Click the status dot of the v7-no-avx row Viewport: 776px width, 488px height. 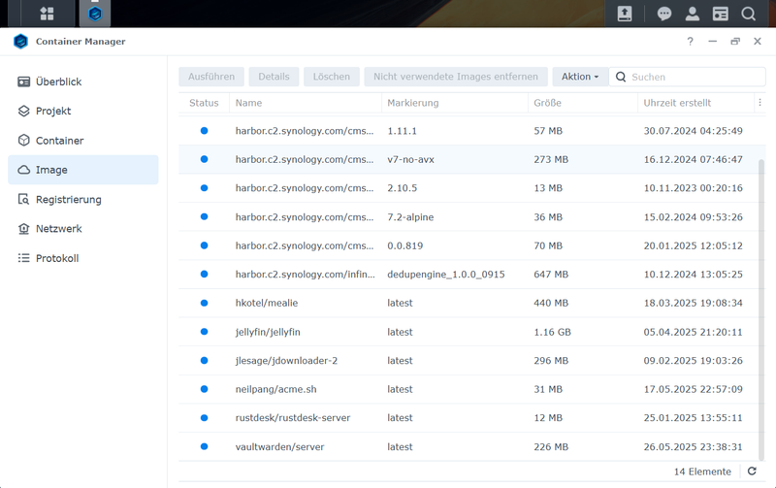click(x=204, y=159)
